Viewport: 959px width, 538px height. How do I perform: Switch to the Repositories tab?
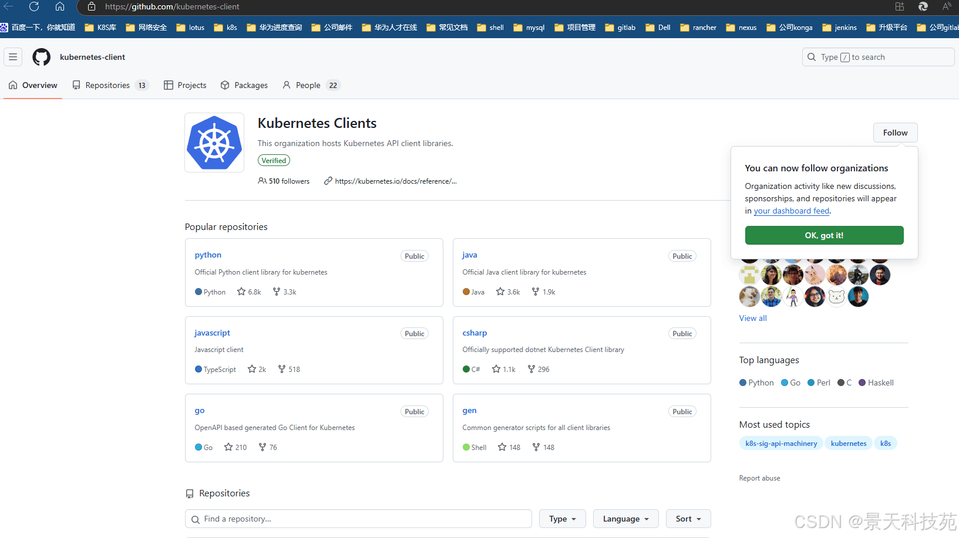click(x=109, y=85)
